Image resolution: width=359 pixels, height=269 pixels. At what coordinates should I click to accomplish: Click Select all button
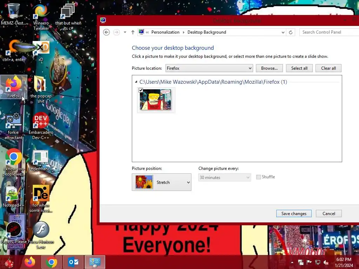299,68
